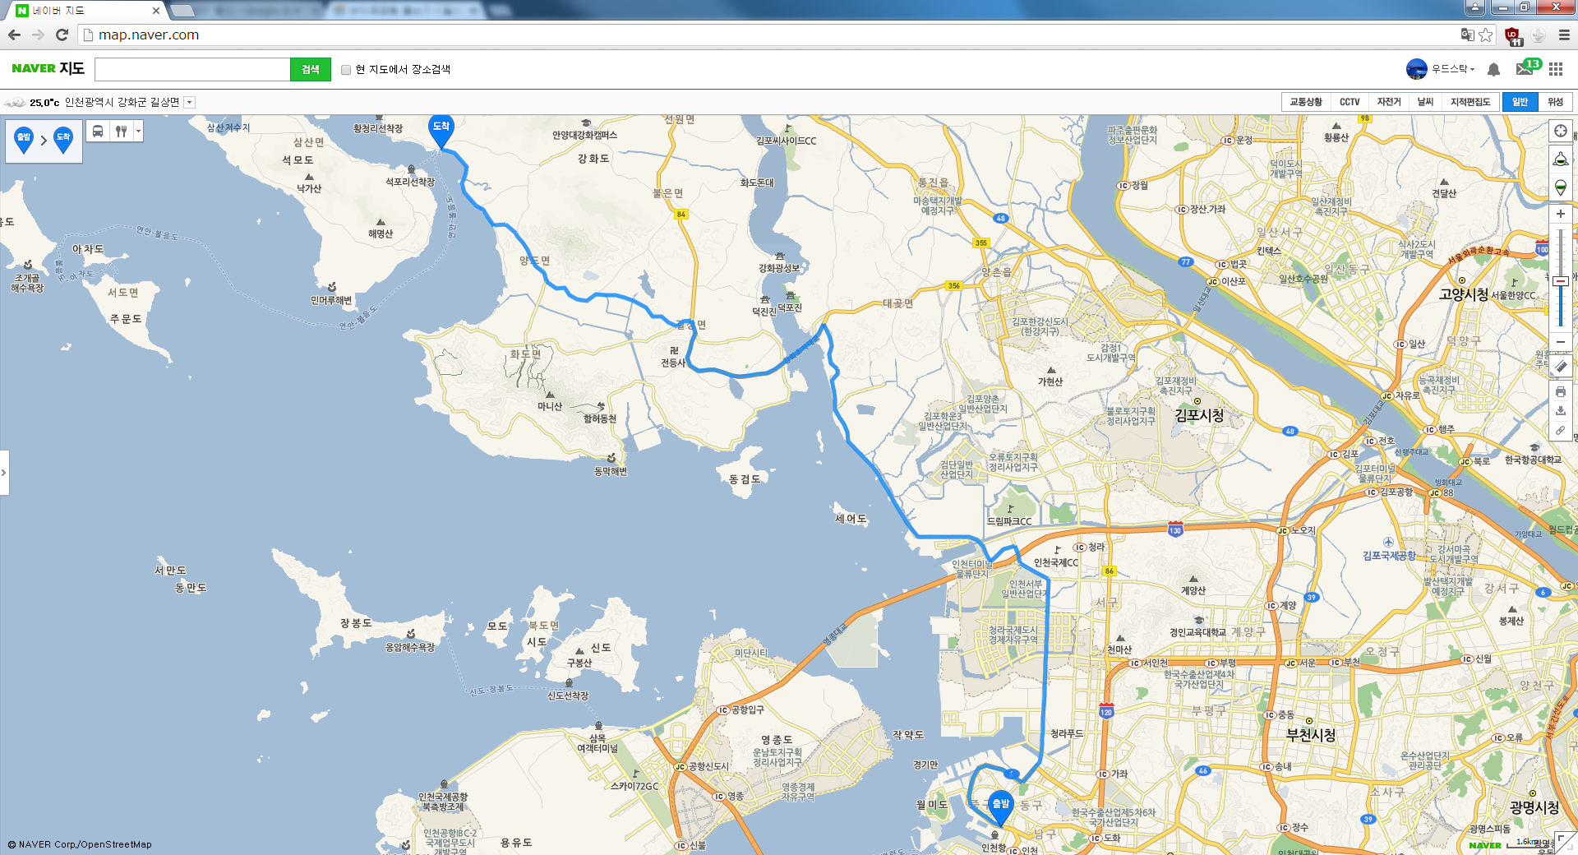Viewport: 1578px width, 855px height.
Task: Click the zoom level slider handle
Action: pos(1560,281)
